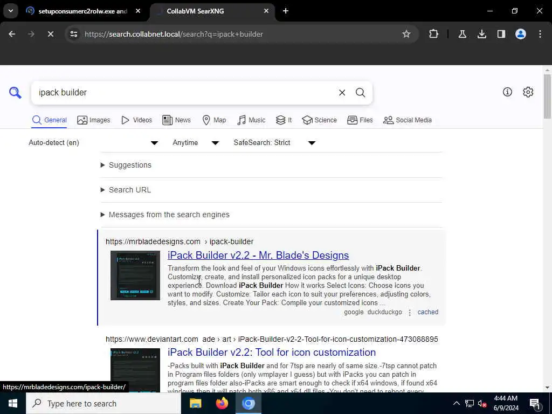Switch to Social Media category

408,120
